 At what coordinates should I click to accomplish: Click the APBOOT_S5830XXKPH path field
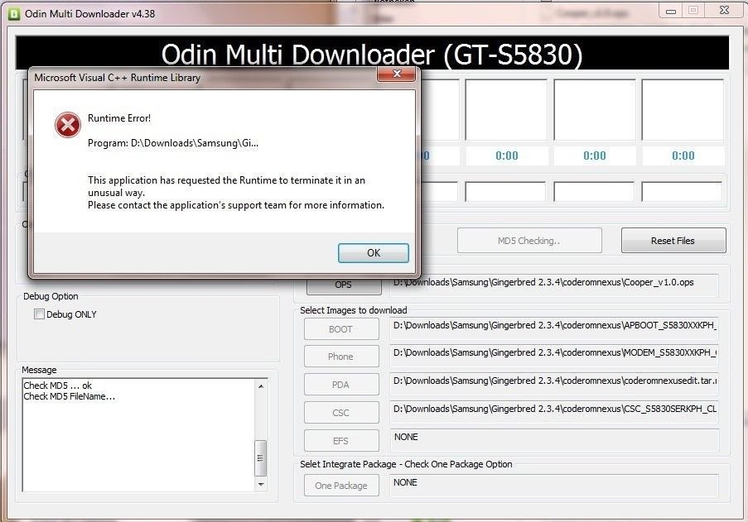coord(554,328)
